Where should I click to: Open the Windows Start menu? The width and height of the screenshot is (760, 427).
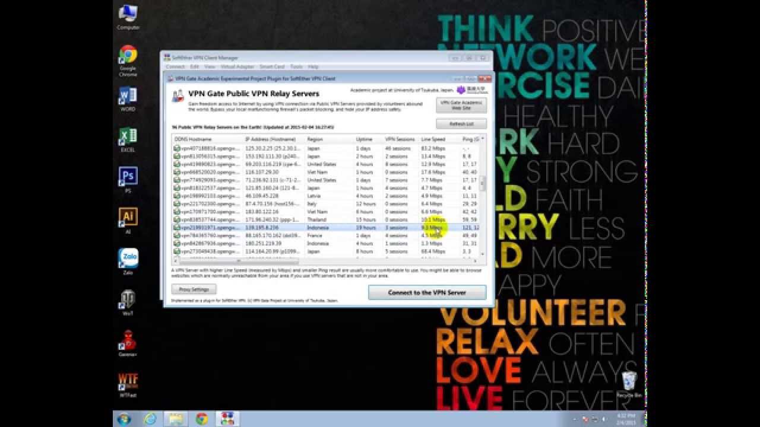pos(124,419)
